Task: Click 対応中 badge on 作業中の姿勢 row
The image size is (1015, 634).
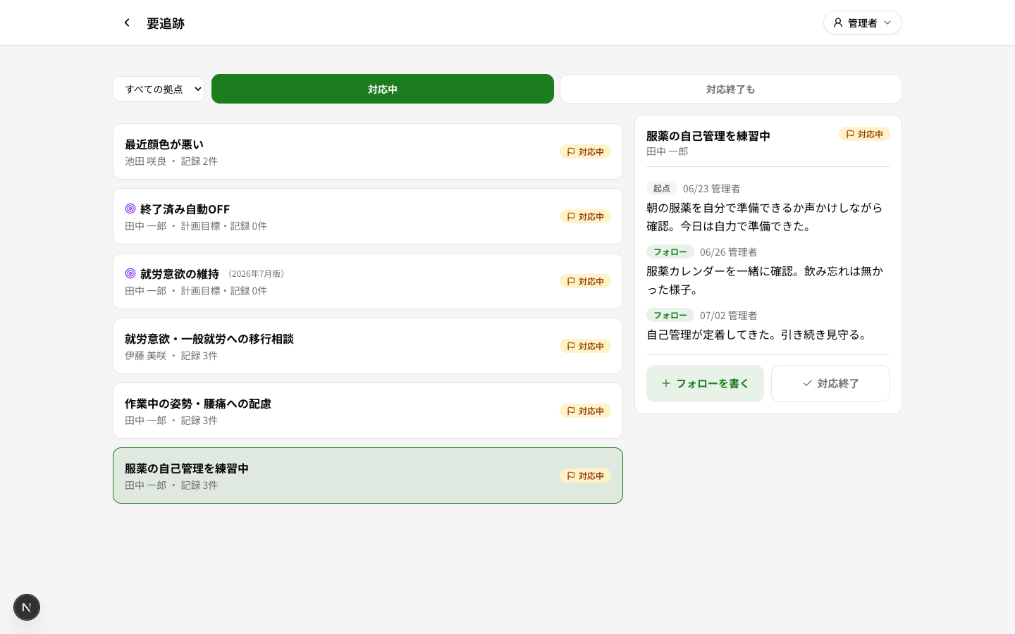Action: coord(585,411)
